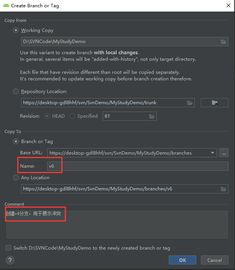The height and width of the screenshot is (270, 235).
Task: Click the Name field containing v6
Action: [138, 166]
